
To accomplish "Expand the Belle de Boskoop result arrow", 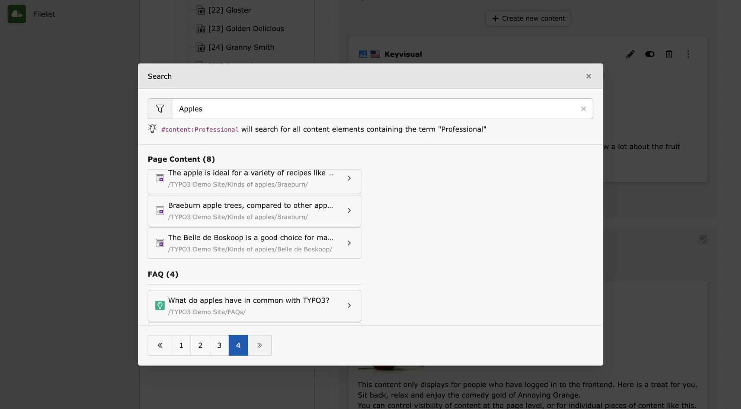I will point(349,243).
